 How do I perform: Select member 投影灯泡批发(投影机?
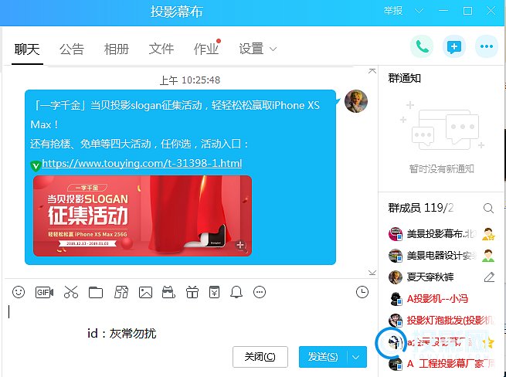[x=441, y=320]
